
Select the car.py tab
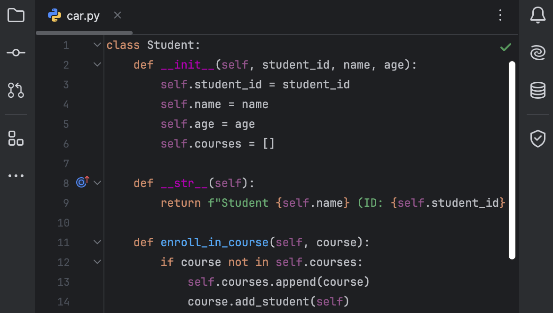point(83,15)
